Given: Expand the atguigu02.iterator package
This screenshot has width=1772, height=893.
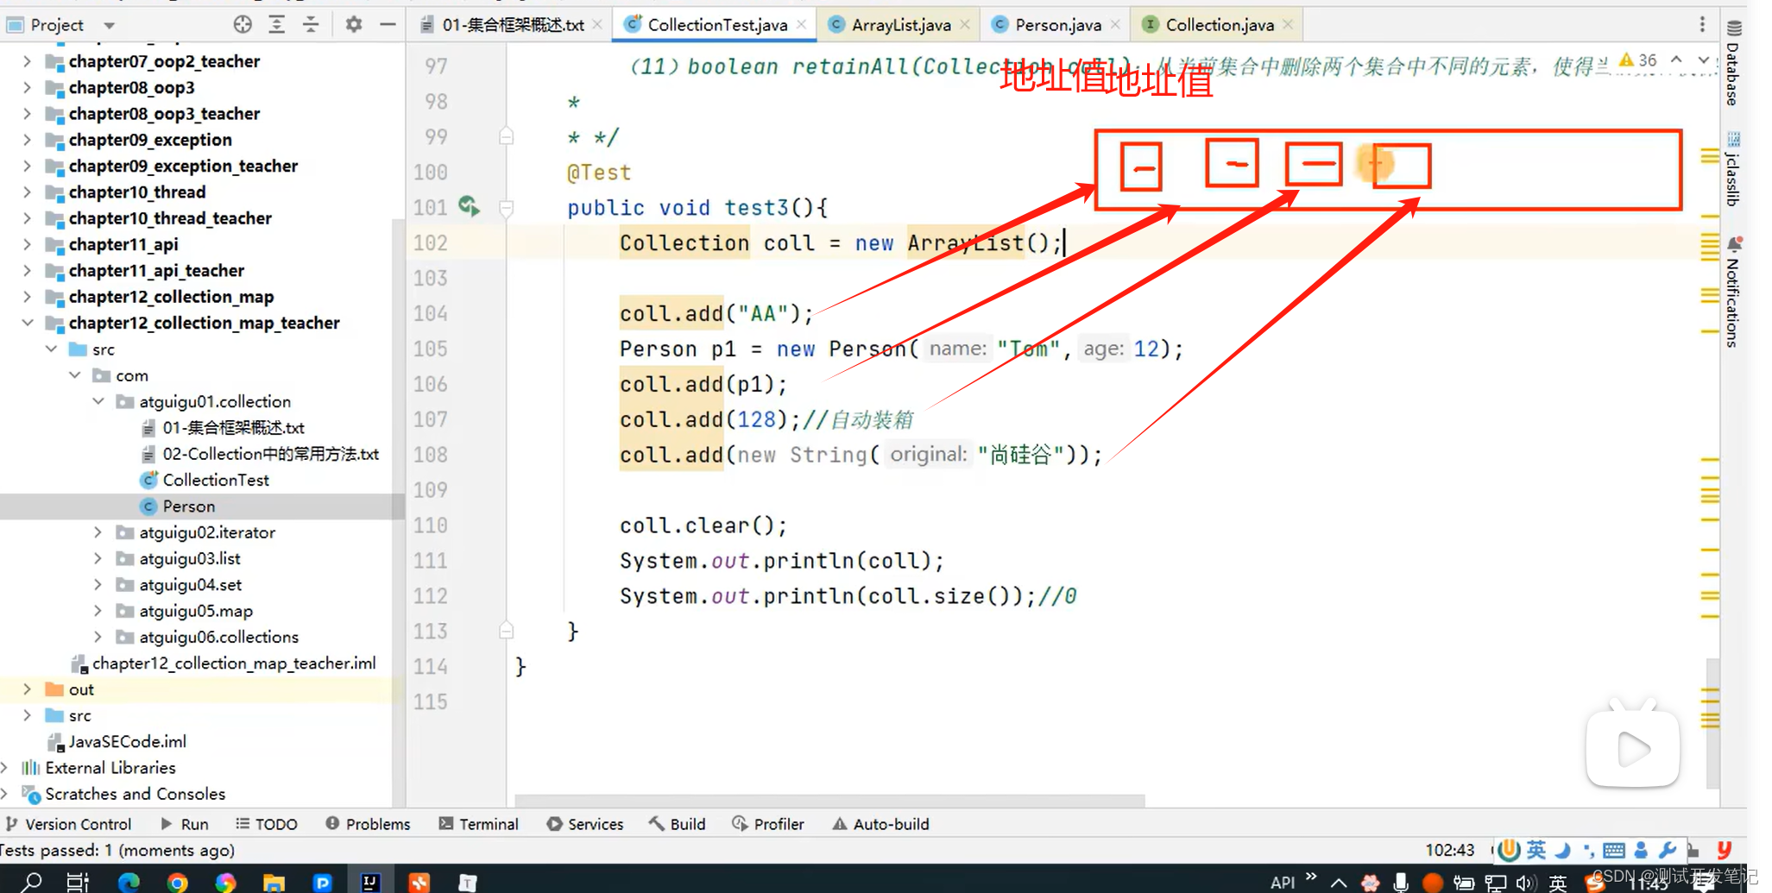Looking at the screenshot, I should (98, 532).
